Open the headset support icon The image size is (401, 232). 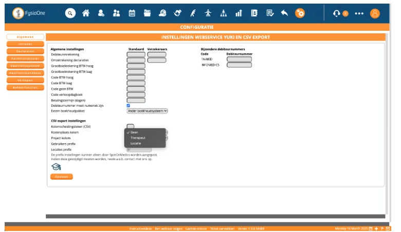click(337, 13)
